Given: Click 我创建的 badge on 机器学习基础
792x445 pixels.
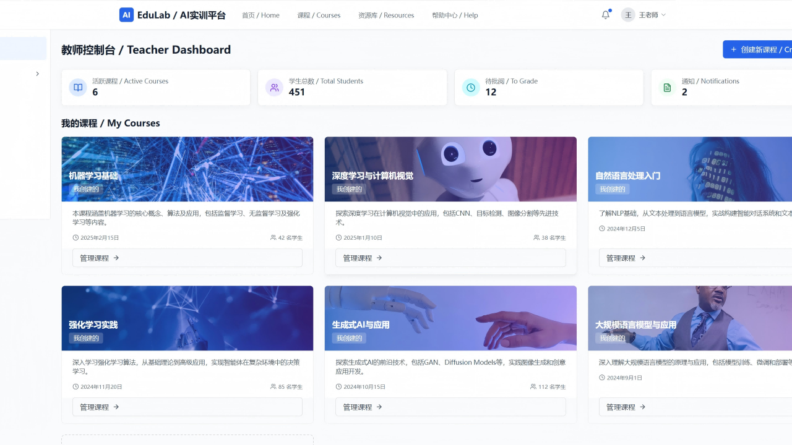Looking at the screenshot, I should (86, 189).
